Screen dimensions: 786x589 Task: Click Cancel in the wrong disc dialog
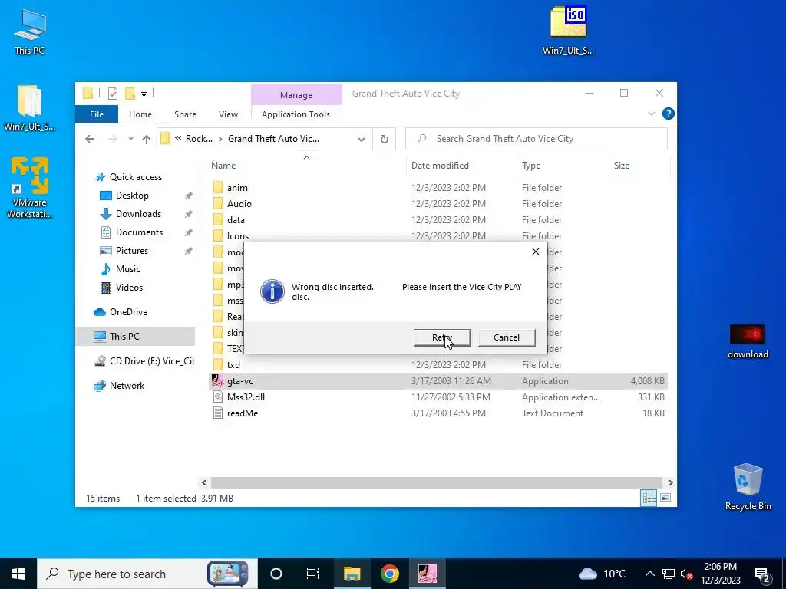click(x=507, y=337)
